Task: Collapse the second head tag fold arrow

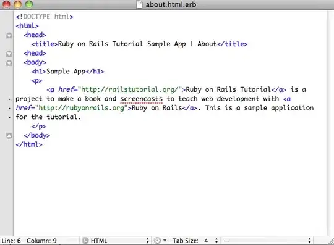Action: [x=9, y=54]
